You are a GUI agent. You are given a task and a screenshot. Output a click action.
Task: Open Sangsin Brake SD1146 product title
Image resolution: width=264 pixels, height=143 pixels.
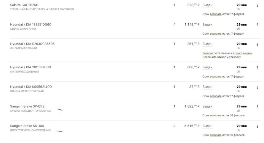pyautogui.click(x=27, y=126)
